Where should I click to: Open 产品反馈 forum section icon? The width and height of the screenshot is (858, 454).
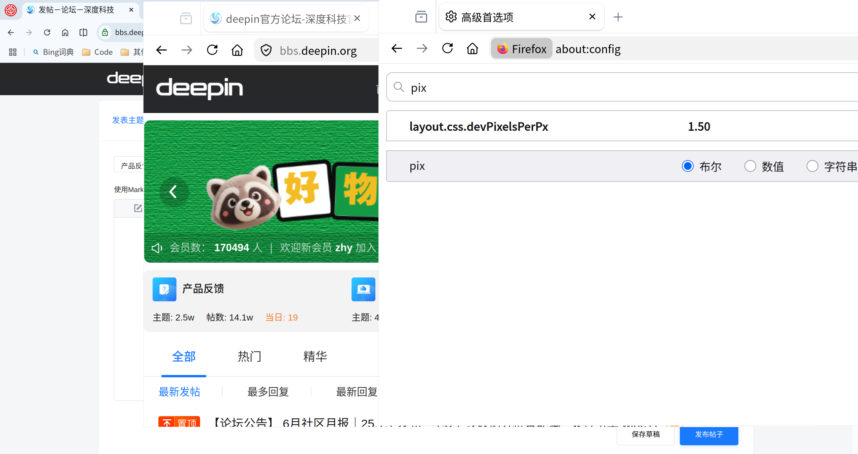point(164,289)
